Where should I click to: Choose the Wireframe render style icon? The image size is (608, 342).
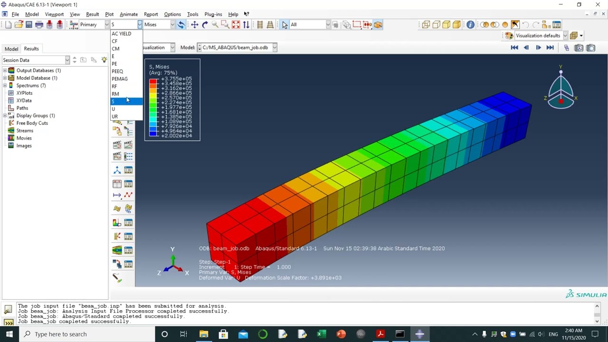pyautogui.click(x=426, y=25)
